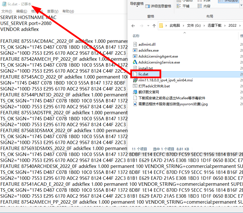Click the icon of 下载或安装之前务必退出Mcafee file
This screenshot has height=213, width=243.
[x=135, y=98]
